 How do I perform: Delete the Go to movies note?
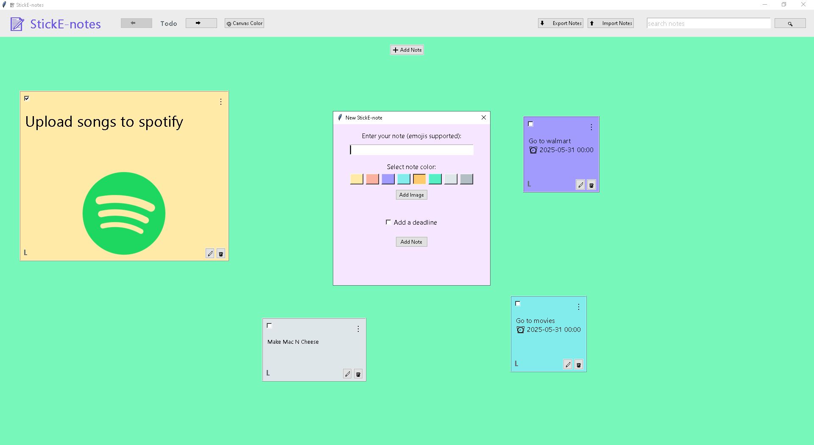[579, 364]
